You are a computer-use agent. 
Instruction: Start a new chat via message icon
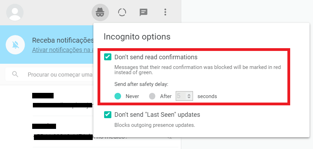click(143, 12)
